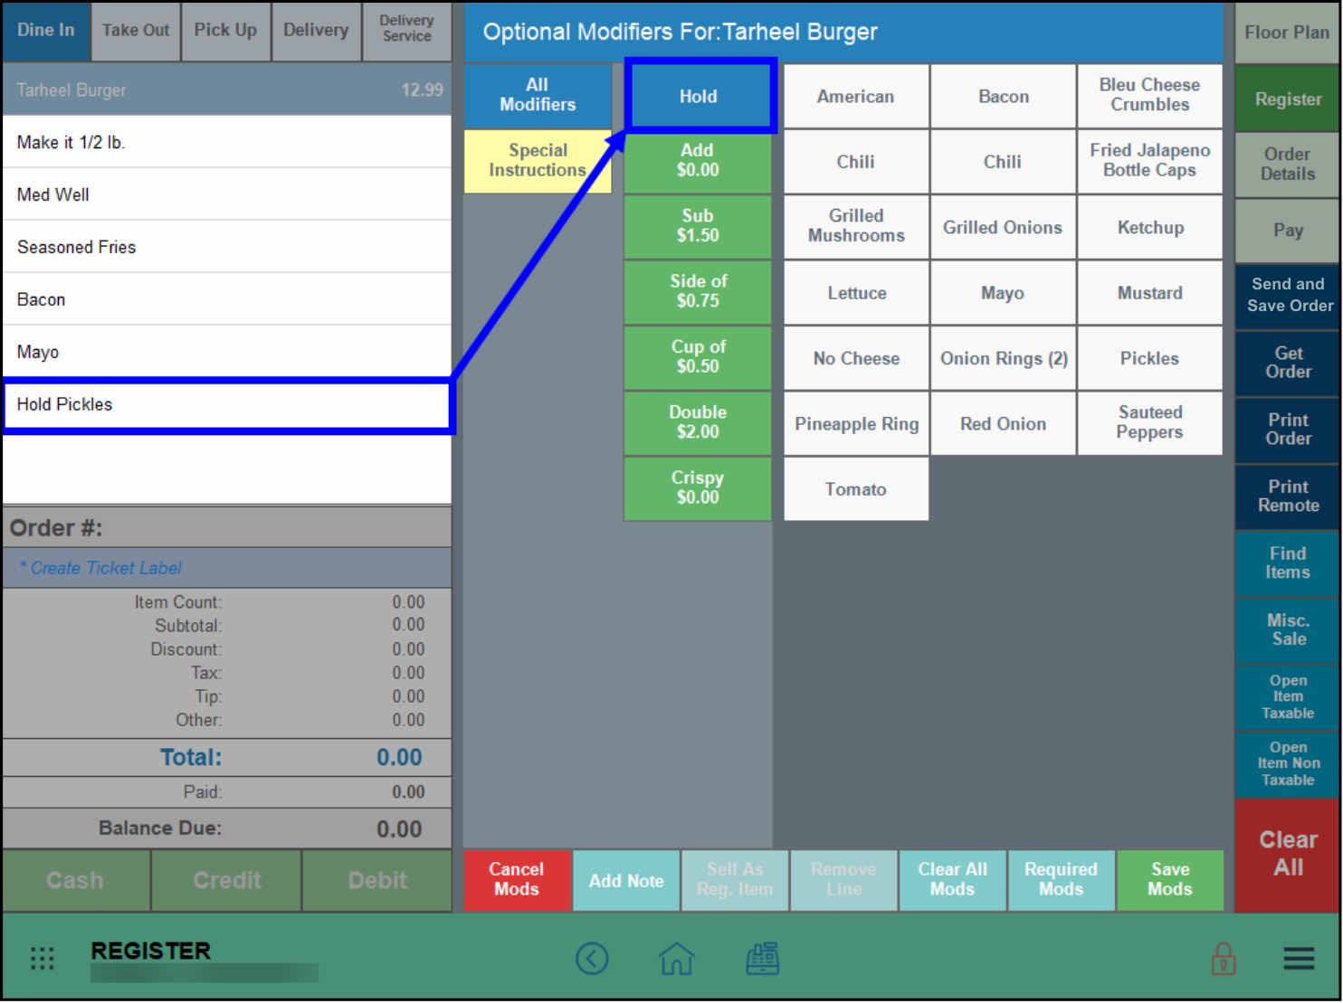Select the Dine In order tab
The height and width of the screenshot is (1003, 1343).
tap(45, 30)
